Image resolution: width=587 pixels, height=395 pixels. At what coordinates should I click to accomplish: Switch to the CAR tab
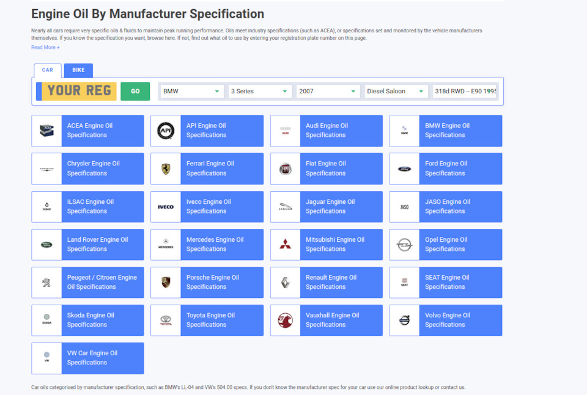pyautogui.click(x=48, y=70)
